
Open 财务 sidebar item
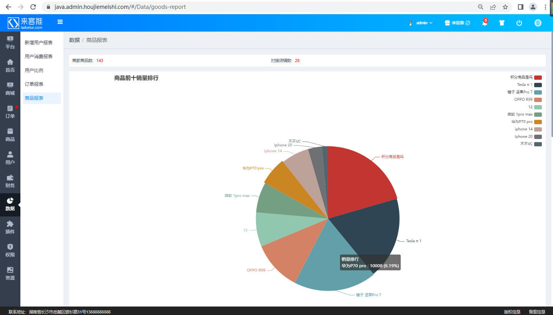10,181
